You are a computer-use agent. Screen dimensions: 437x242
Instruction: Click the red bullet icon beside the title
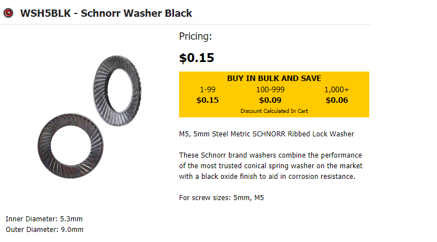[8, 13]
